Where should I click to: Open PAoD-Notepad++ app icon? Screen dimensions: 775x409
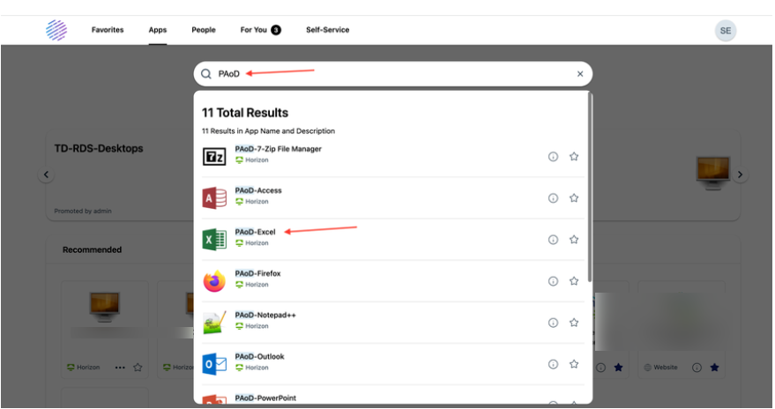tap(214, 323)
